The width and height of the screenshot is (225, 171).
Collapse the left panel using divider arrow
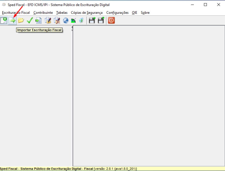click(72, 27)
